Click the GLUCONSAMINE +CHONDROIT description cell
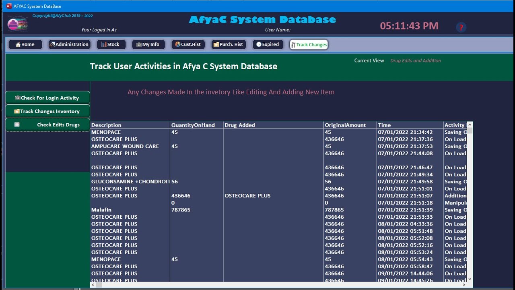Screen dimensions: 515x290 pyautogui.click(x=130, y=182)
